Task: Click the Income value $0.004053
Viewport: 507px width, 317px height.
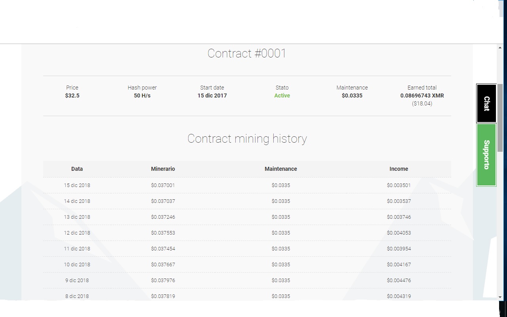Action: (x=399, y=233)
